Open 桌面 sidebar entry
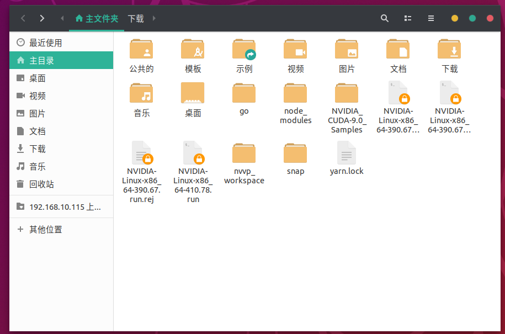Screen dimensions: 505x334 61,78
